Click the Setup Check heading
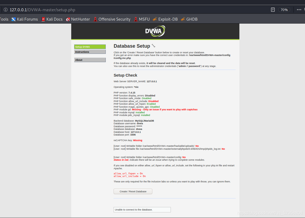 pyautogui.click(x=125, y=75)
